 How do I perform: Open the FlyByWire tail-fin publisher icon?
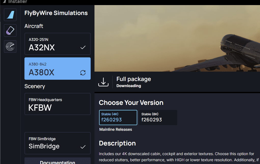10,15
